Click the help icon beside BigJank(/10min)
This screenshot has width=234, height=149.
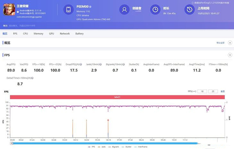(x=124, y=65)
